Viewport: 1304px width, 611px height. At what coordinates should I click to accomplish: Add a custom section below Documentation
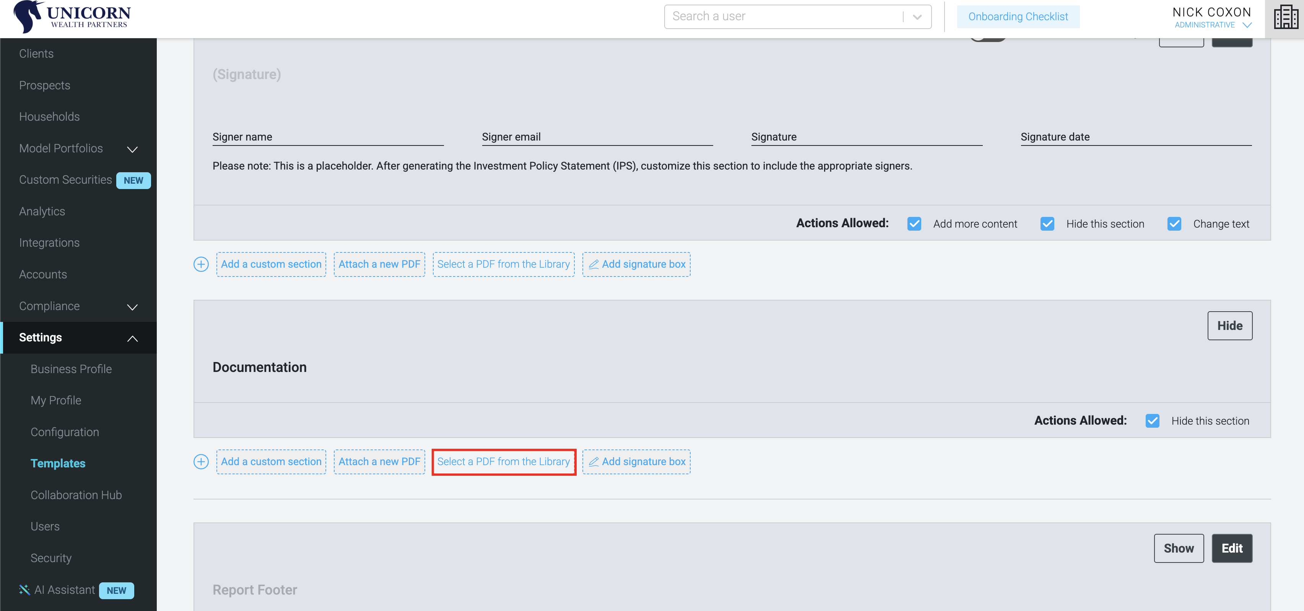[272, 462]
